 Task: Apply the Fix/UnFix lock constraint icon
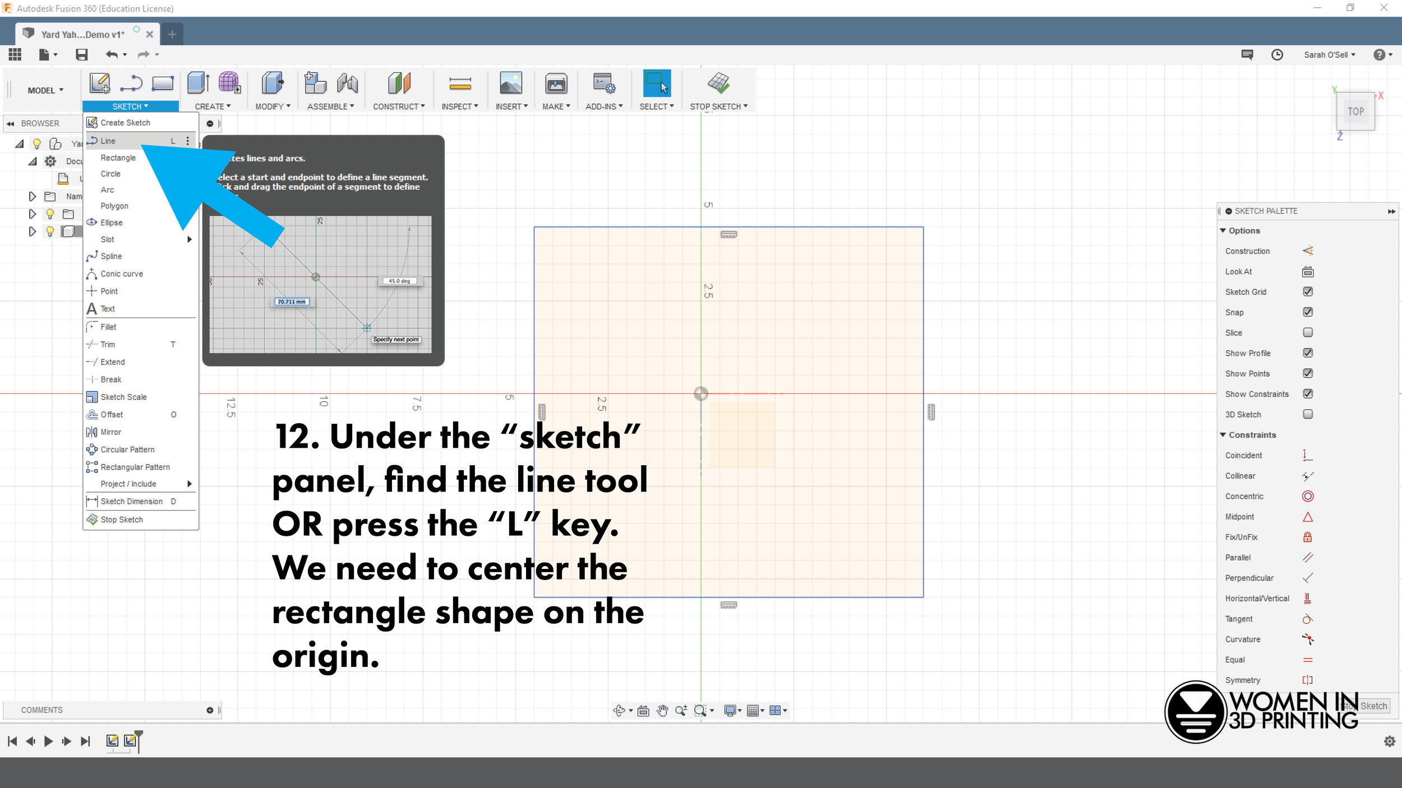coord(1308,537)
